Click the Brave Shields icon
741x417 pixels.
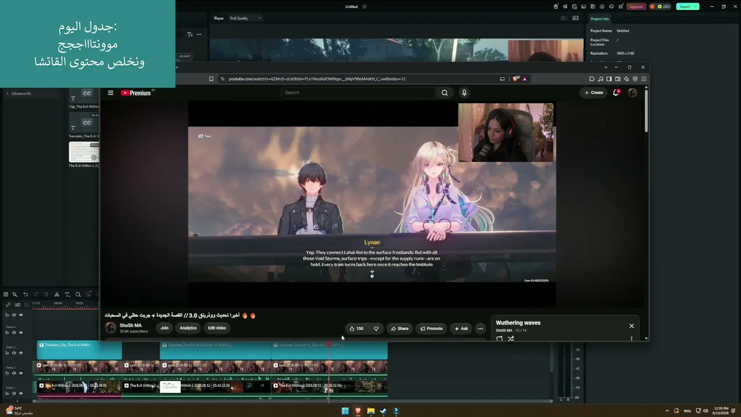(515, 79)
